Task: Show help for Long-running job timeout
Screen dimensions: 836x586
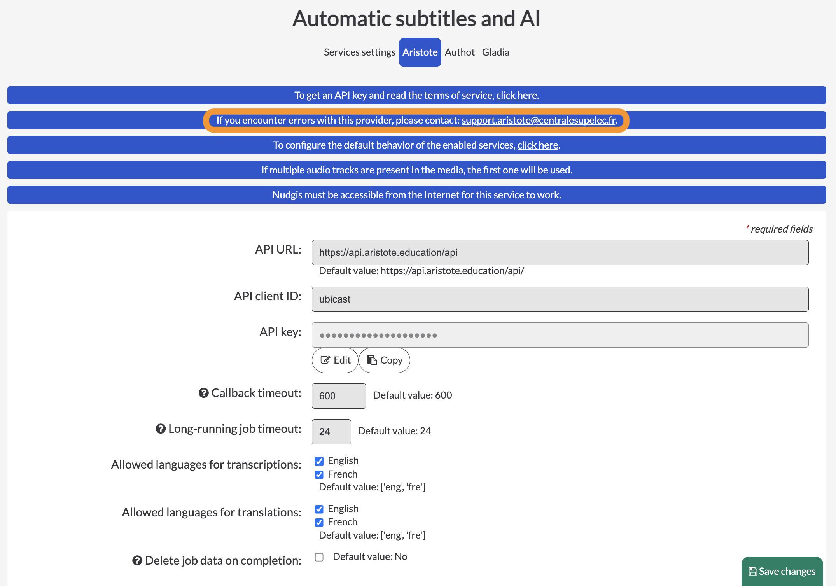Action: 161,429
